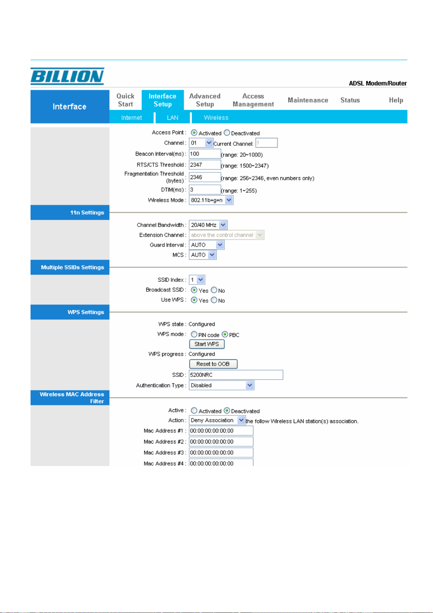The image size is (433, 613).
Task: Click the DTIM input field
Action: (x=205, y=190)
